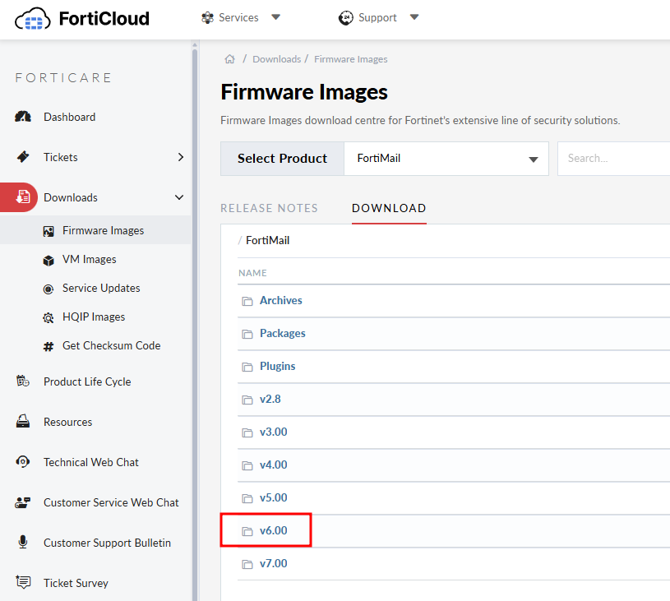Open the Dashboard gauge icon
Viewport: 670px width, 601px height.
point(23,117)
